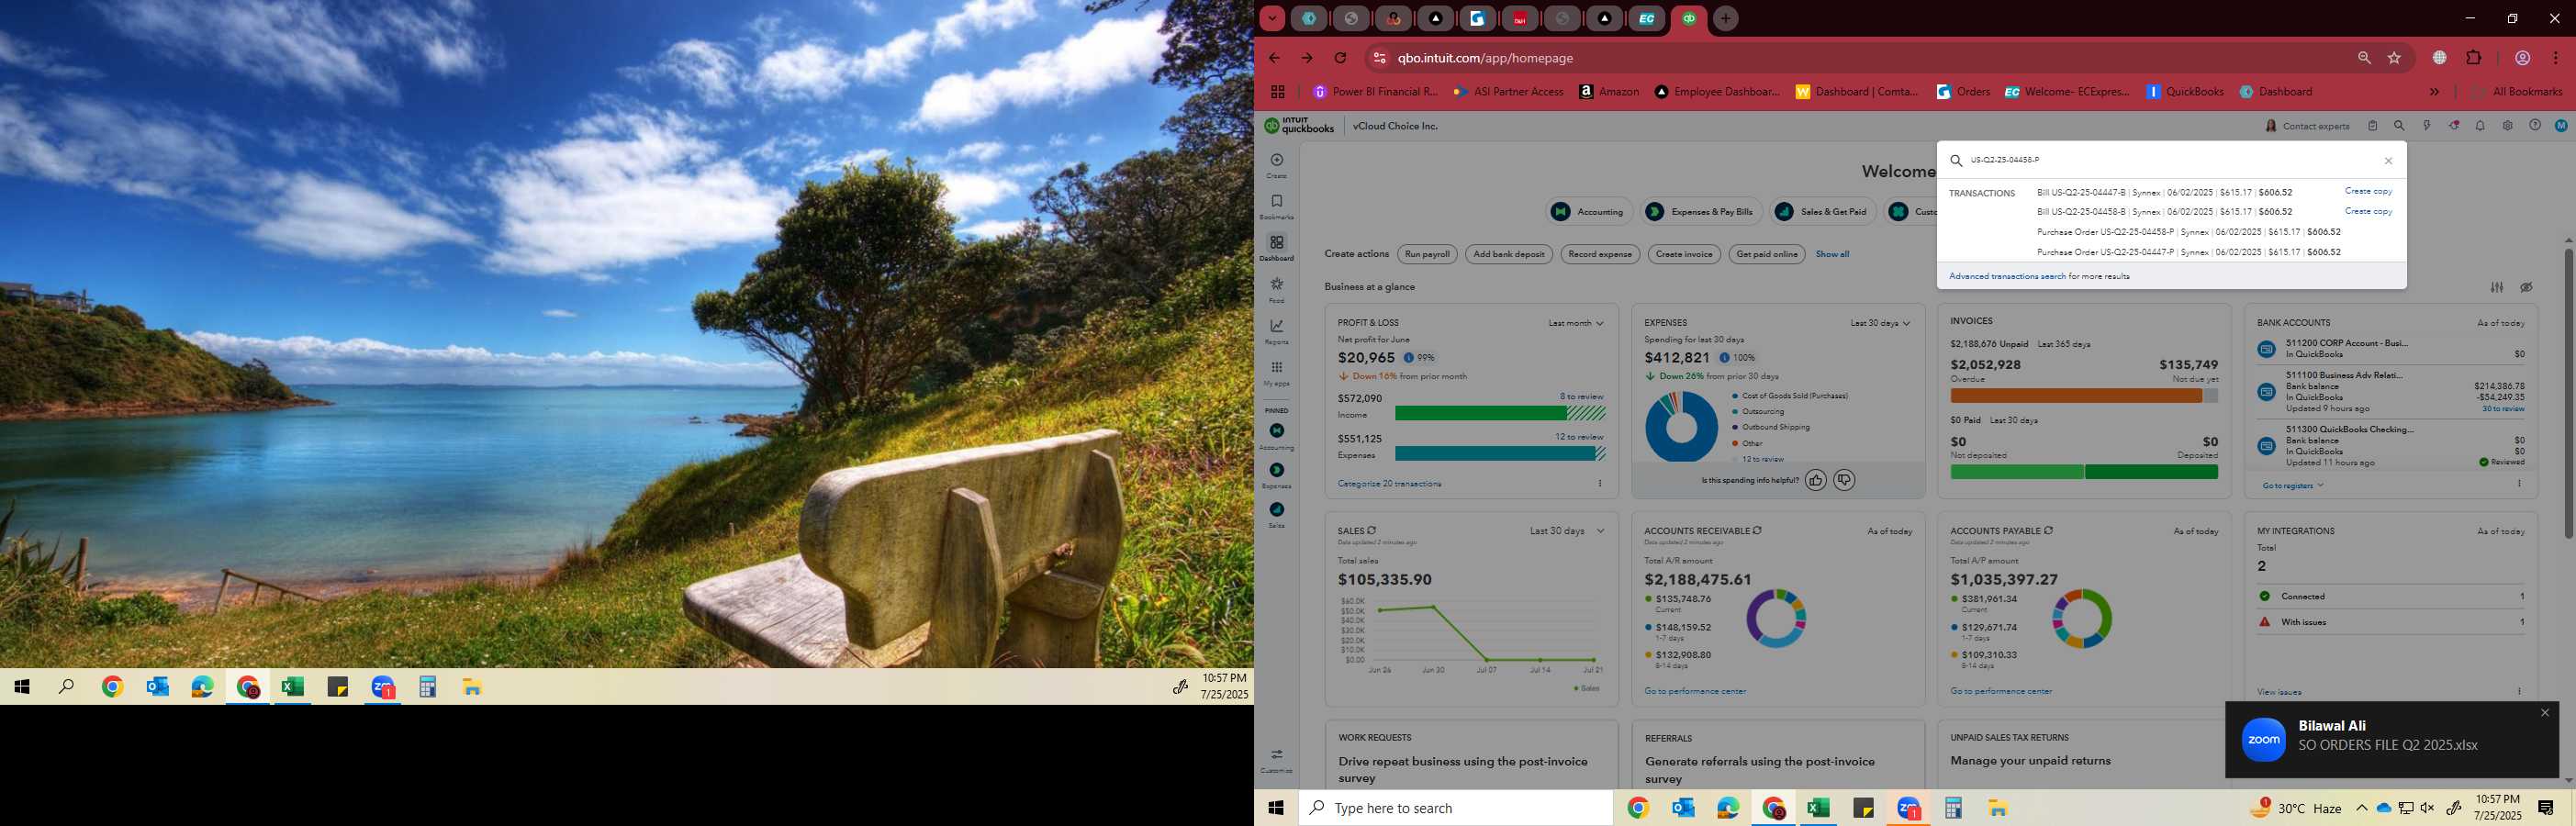Viewport: 2576px width, 826px height.
Task: Click the browser address bar URL
Action: (x=1485, y=58)
